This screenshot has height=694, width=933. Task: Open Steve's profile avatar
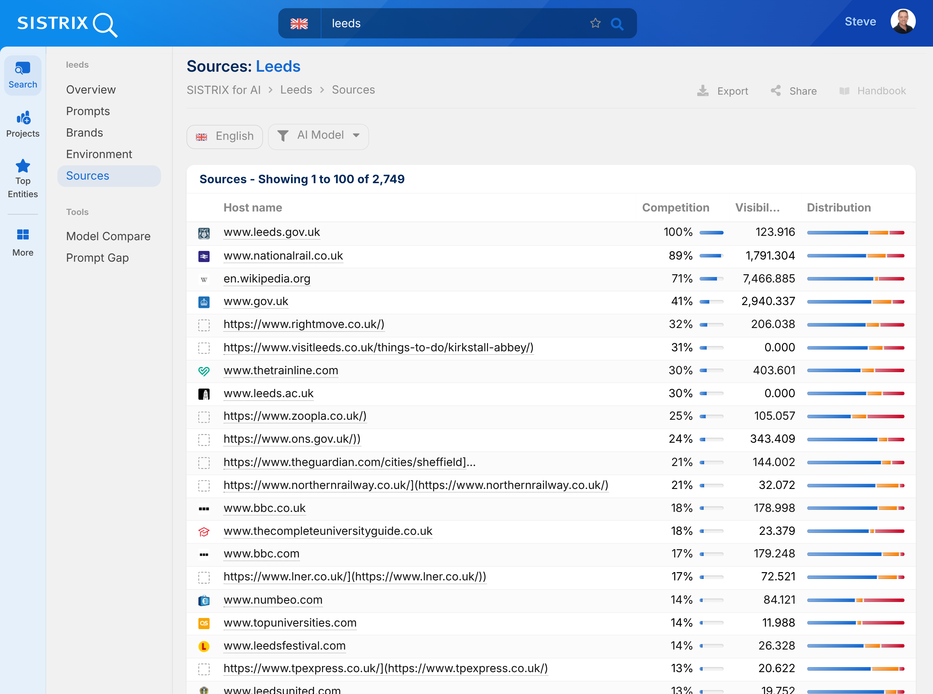[903, 22]
